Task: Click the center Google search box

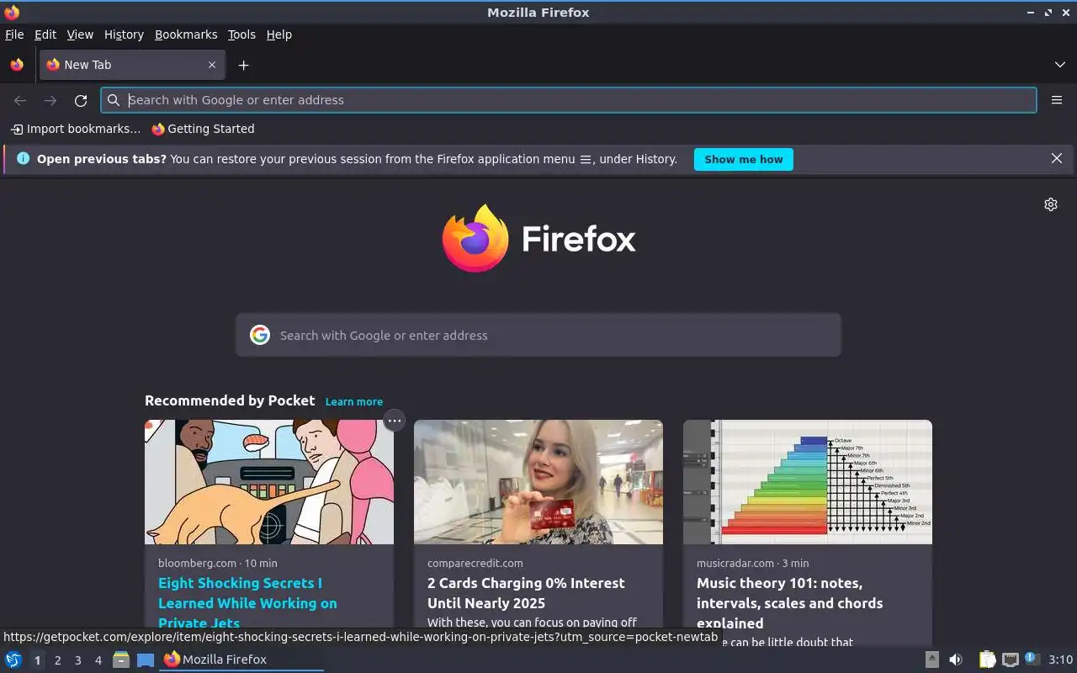Action: (x=538, y=335)
